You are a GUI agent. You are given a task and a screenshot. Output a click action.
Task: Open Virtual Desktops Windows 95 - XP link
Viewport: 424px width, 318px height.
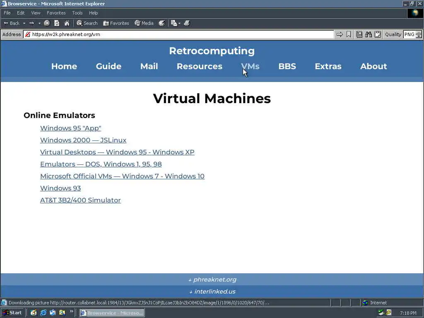117,152
